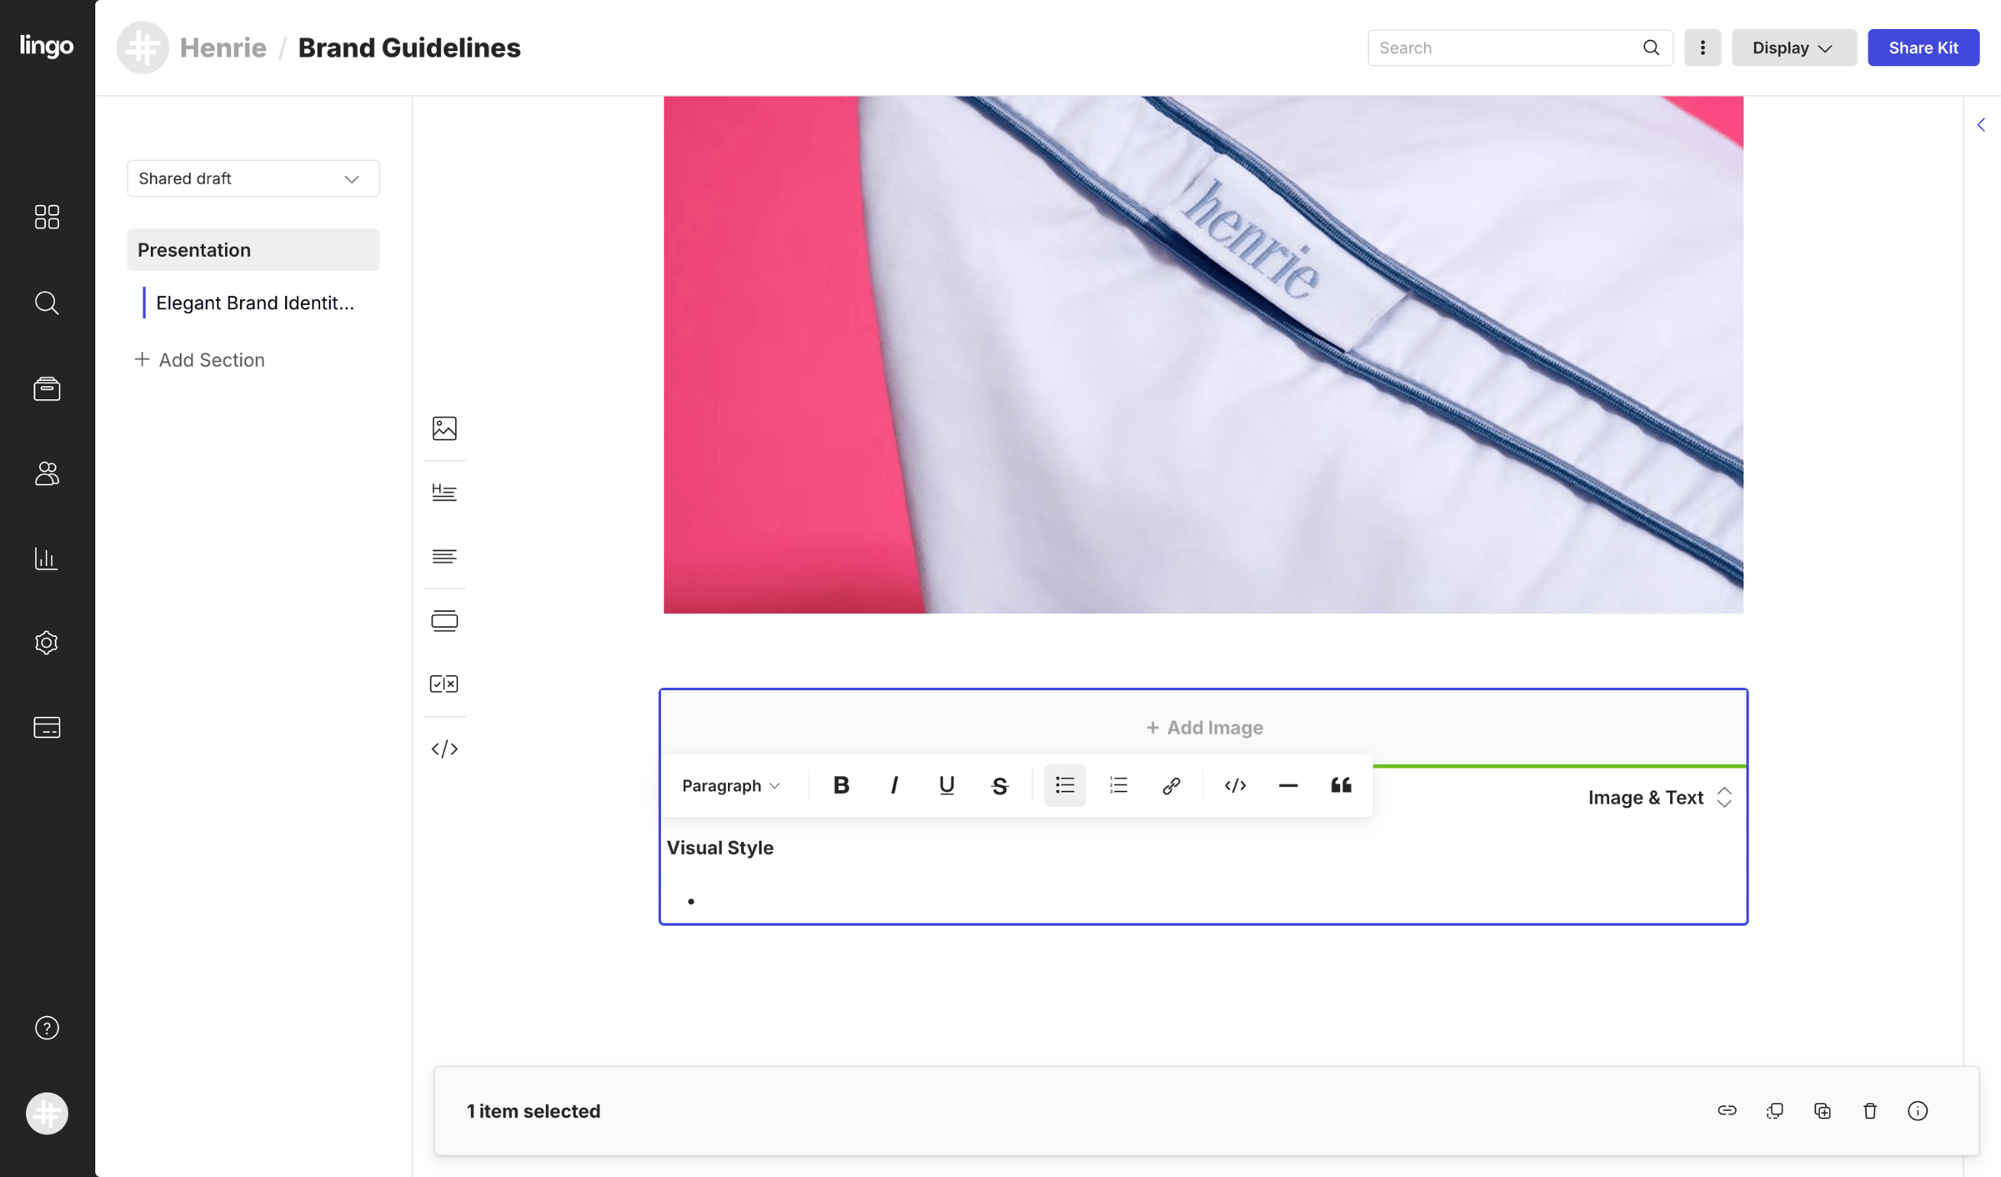This screenshot has width=2001, height=1177.
Task: Open the three-dot more options menu
Action: [1703, 48]
